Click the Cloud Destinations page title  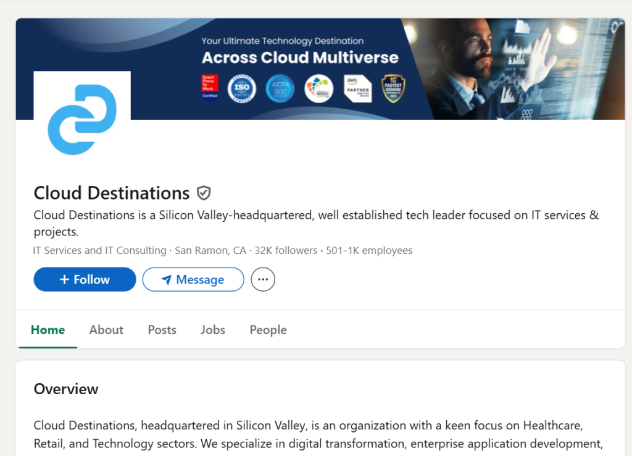[x=112, y=193]
